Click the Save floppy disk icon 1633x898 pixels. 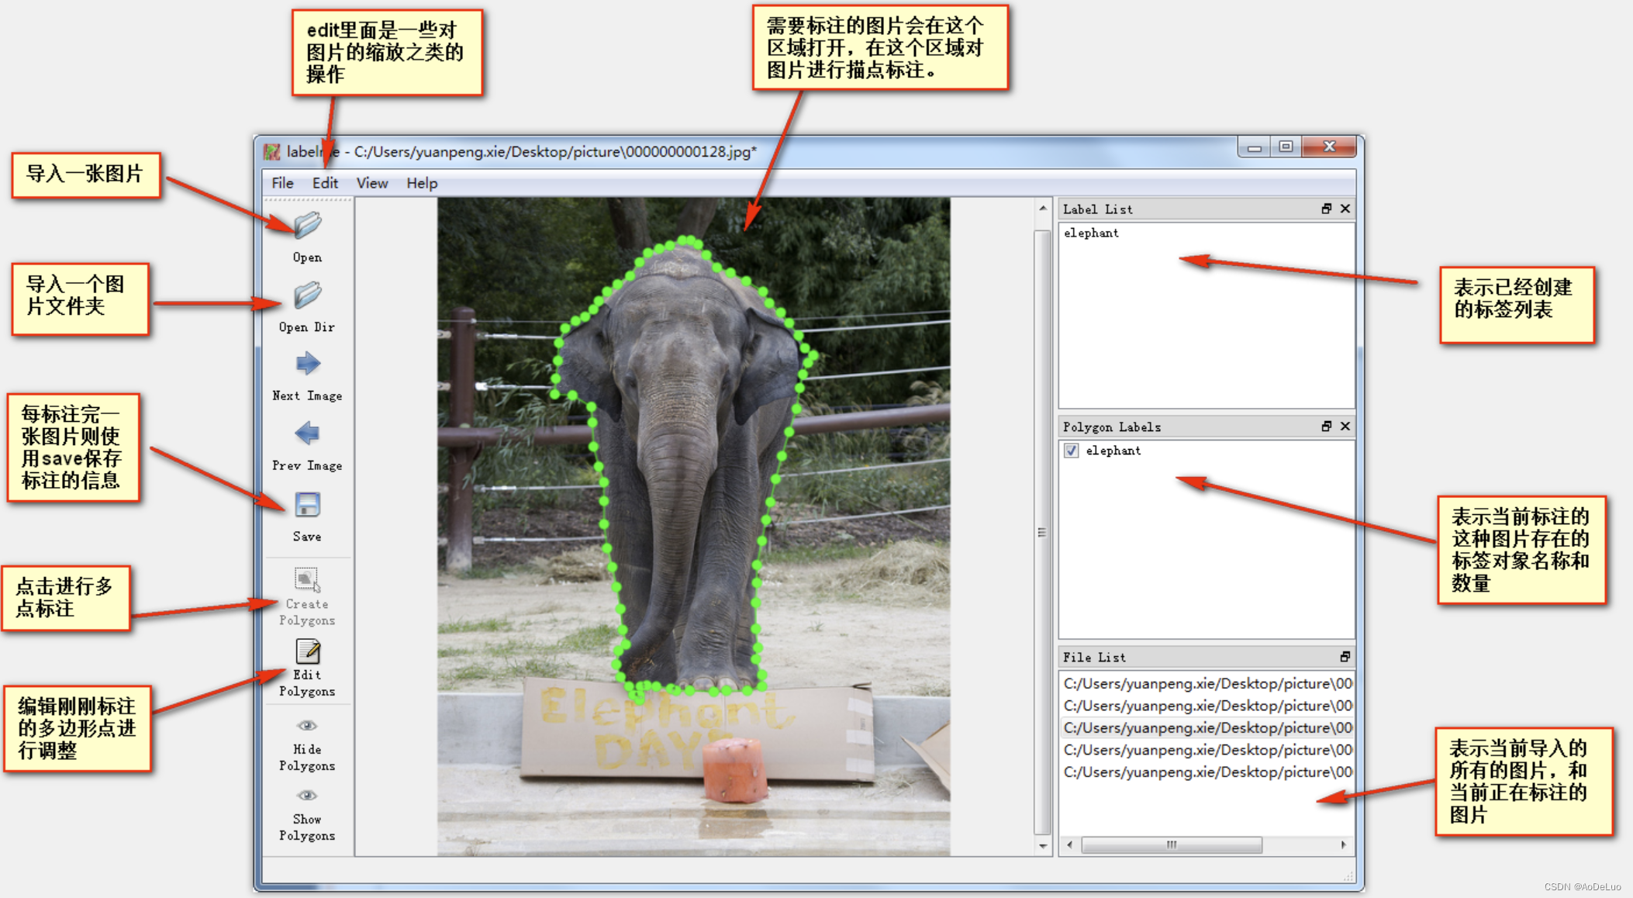(x=307, y=506)
